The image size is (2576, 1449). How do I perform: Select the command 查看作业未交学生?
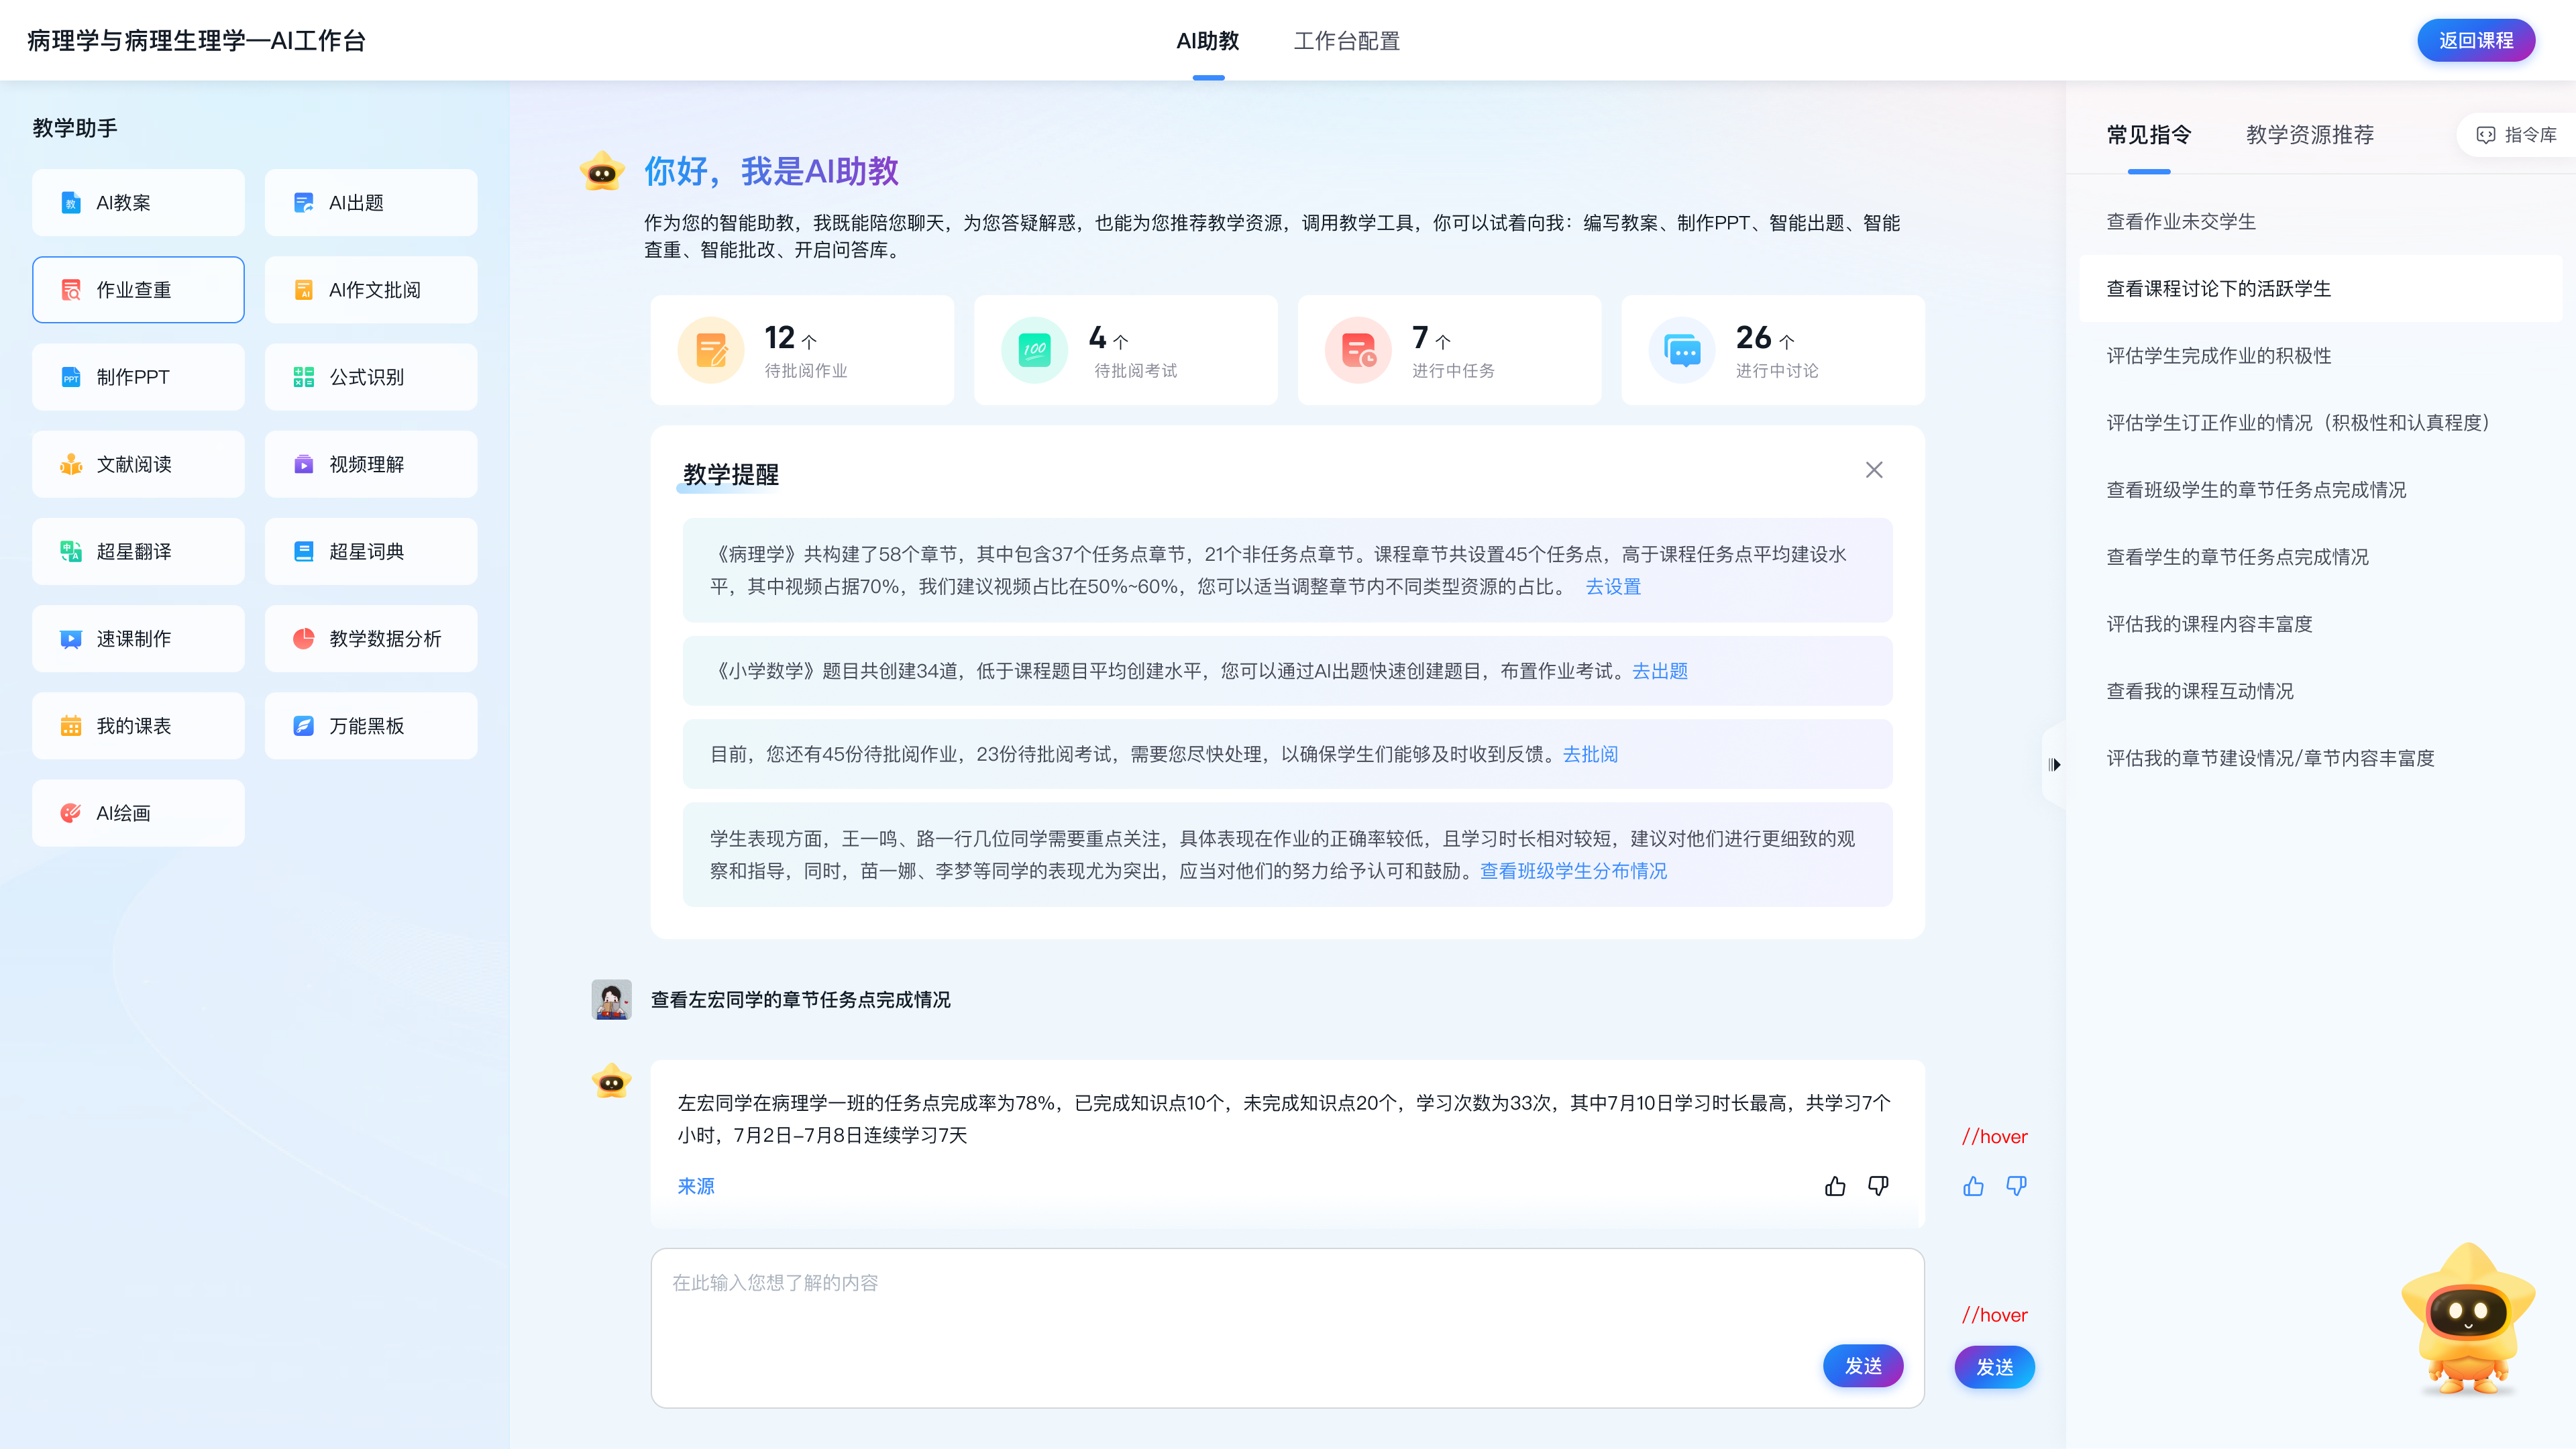click(x=2181, y=222)
